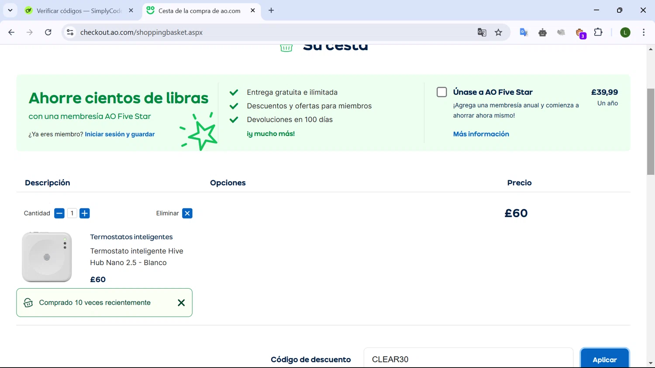Go forward to next page

[x=30, y=32]
